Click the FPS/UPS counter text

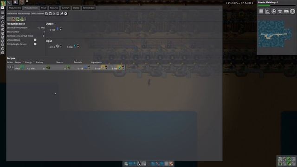(x=239, y=3)
